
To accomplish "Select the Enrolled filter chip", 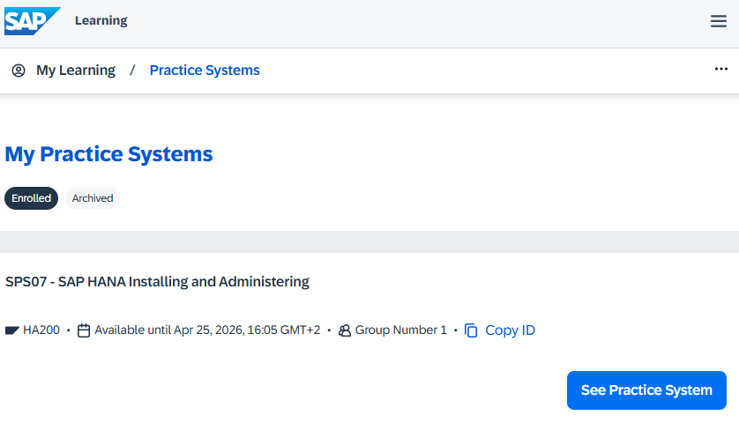I will 31,198.
